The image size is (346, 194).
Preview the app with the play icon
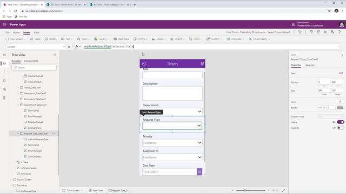[x=325, y=32]
